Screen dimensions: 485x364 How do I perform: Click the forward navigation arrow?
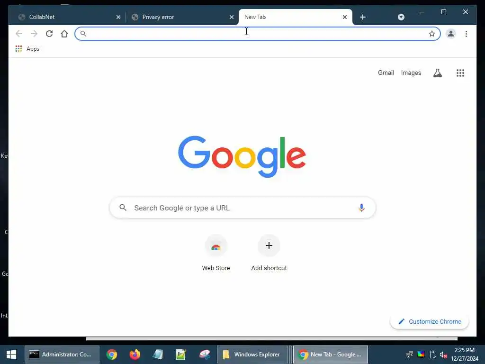[x=34, y=34]
